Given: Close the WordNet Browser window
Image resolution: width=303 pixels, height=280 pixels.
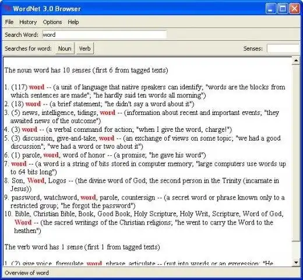Looking at the screenshot, I should 294,9.
